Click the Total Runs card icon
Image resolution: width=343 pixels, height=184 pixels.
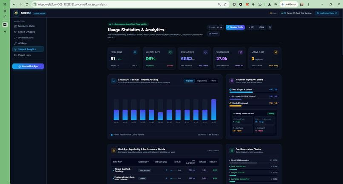[135, 52]
